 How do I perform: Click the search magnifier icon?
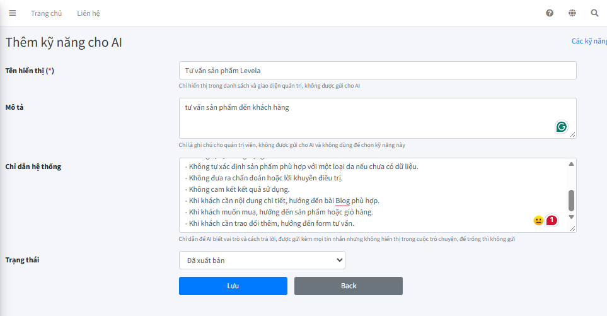(594, 13)
